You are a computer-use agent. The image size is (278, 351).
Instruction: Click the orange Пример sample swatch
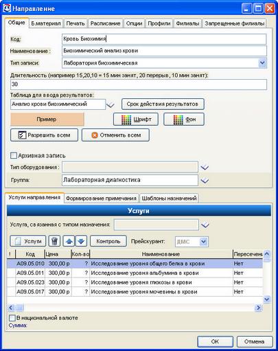(47, 120)
